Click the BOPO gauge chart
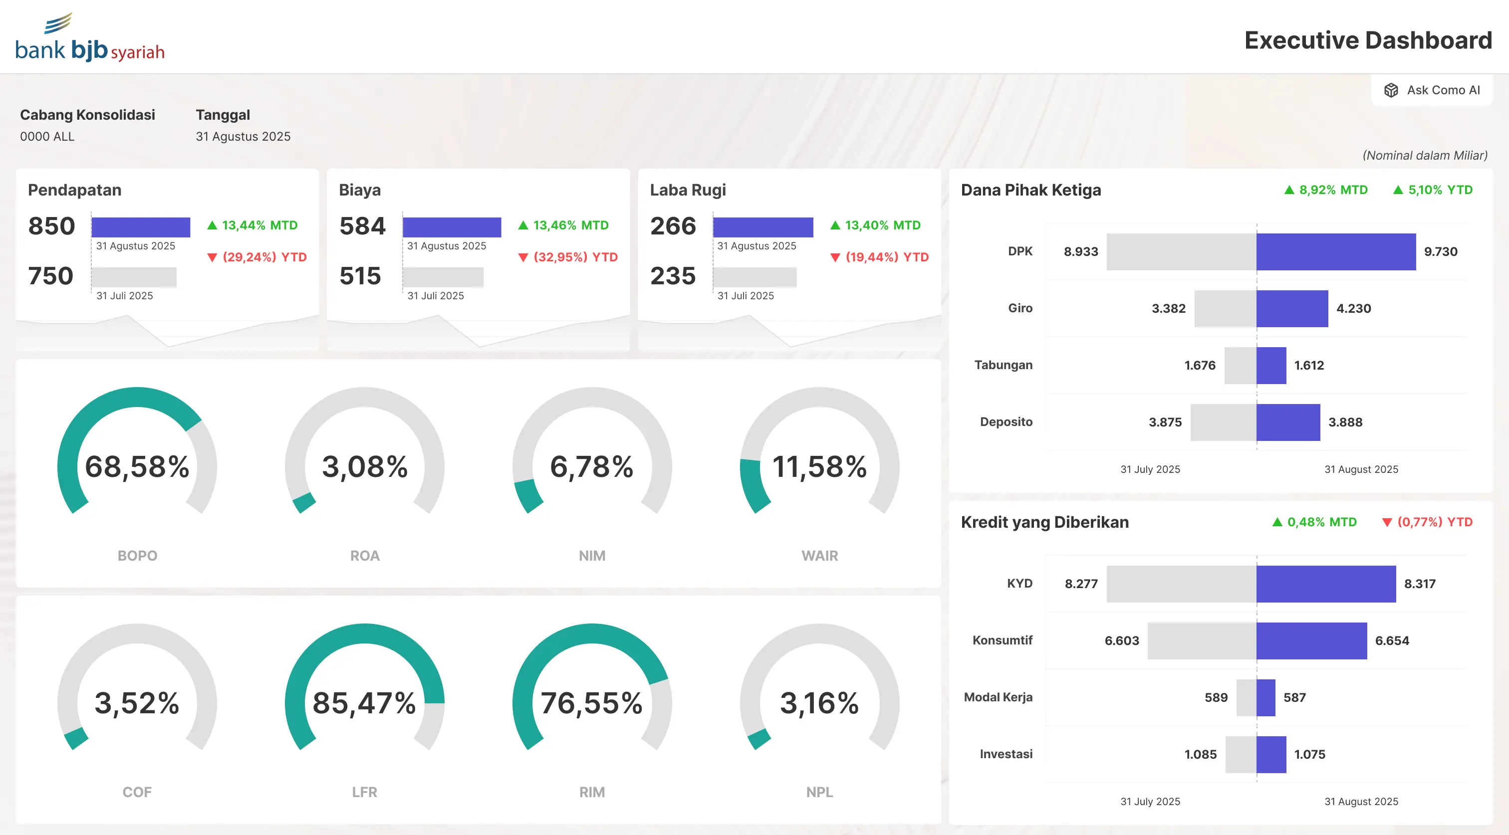1509x835 pixels. (137, 466)
